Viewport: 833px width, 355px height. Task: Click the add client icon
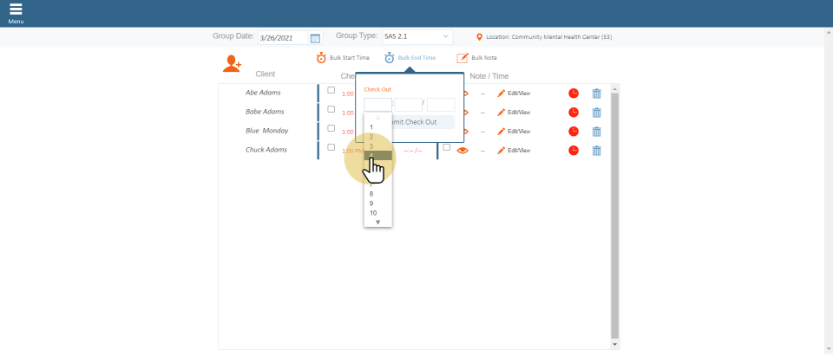coord(232,63)
